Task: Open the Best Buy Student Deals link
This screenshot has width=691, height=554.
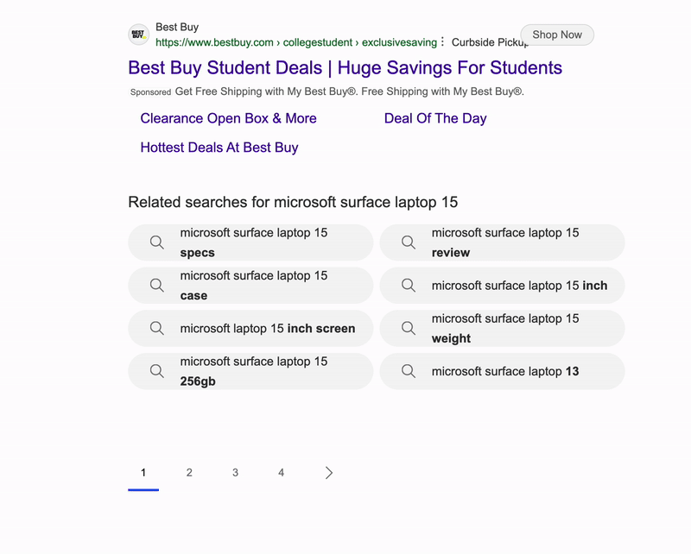Action: [345, 67]
